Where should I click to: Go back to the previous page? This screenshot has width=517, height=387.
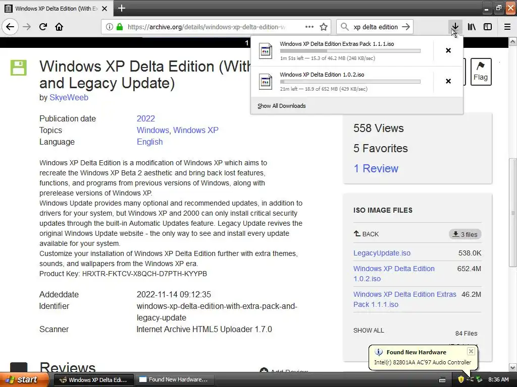(10, 27)
